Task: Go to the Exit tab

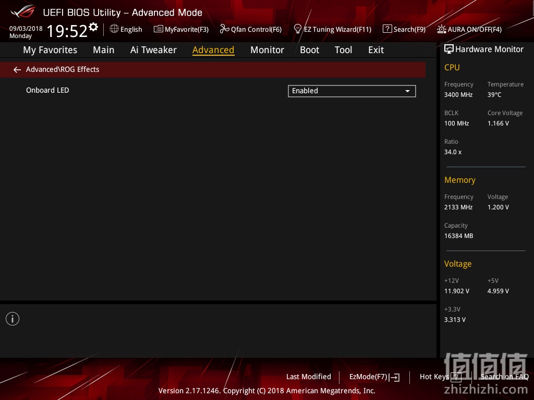Action: click(376, 50)
